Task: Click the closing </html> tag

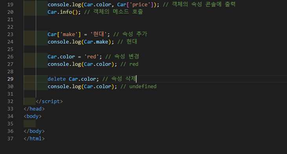Action: (34, 139)
